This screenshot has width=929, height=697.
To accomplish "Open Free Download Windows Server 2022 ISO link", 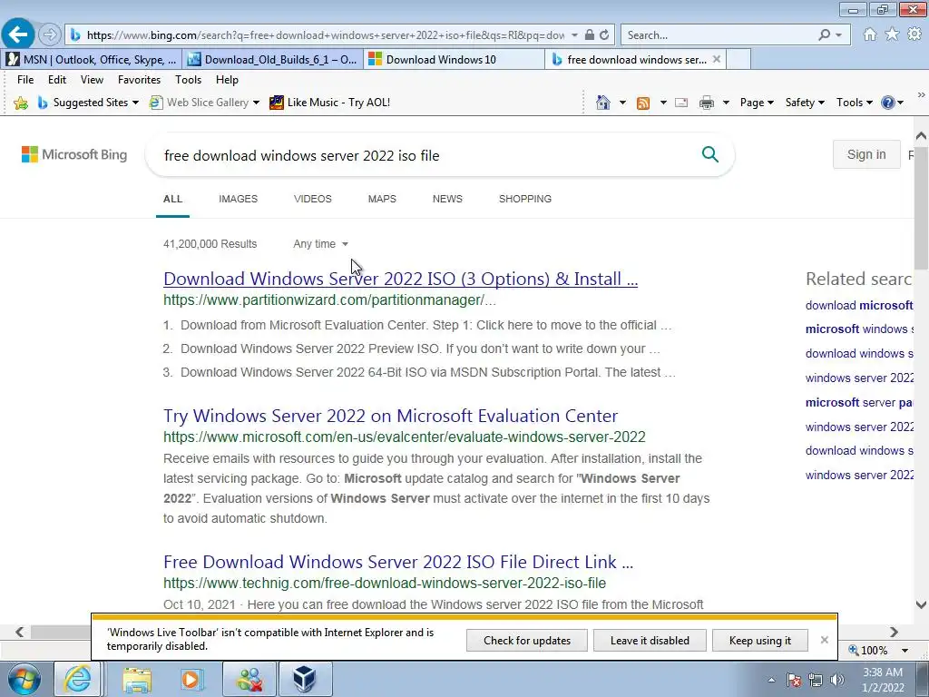I will pos(398,561).
